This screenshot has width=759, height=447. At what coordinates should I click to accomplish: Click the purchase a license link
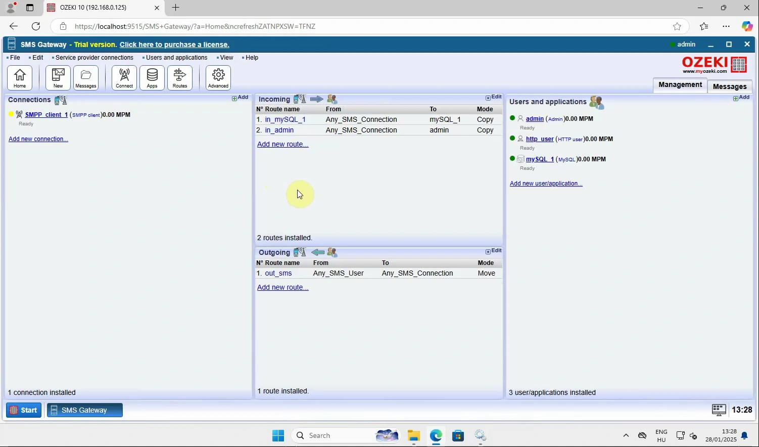(174, 44)
